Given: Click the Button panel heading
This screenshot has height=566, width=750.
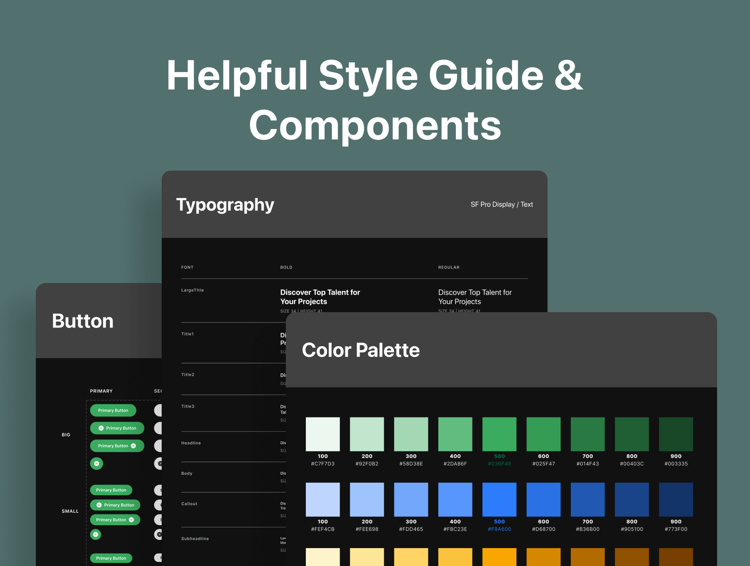Looking at the screenshot, I should pyautogui.click(x=83, y=321).
